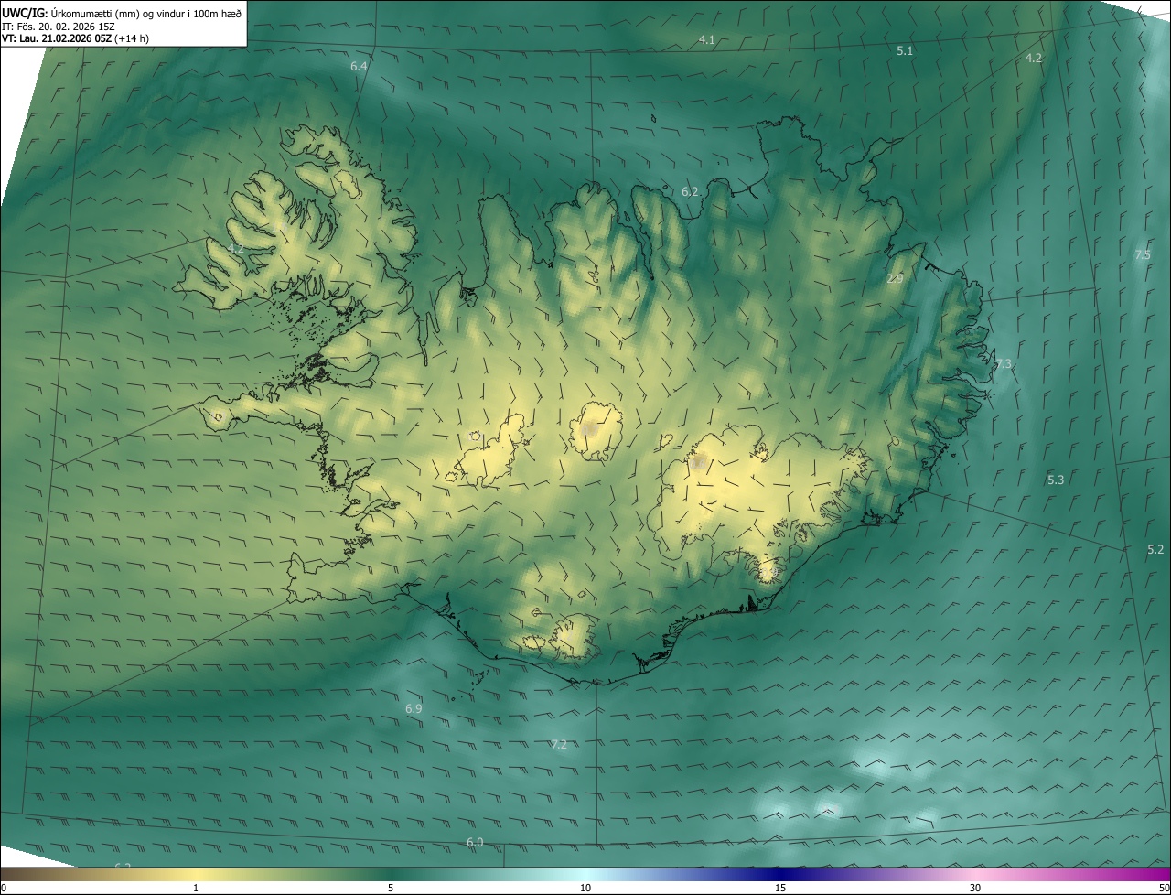Image resolution: width=1171 pixels, height=895 pixels.
Task: Click the color scale at the 30 mark
Action: click(x=975, y=888)
